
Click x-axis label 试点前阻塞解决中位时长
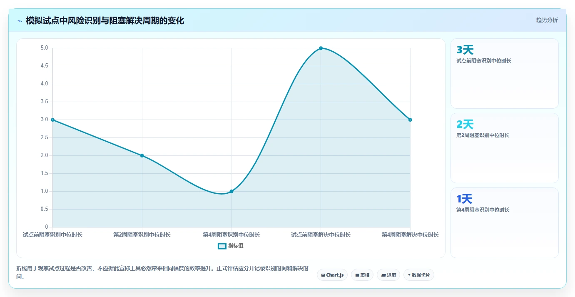click(x=321, y=235)
